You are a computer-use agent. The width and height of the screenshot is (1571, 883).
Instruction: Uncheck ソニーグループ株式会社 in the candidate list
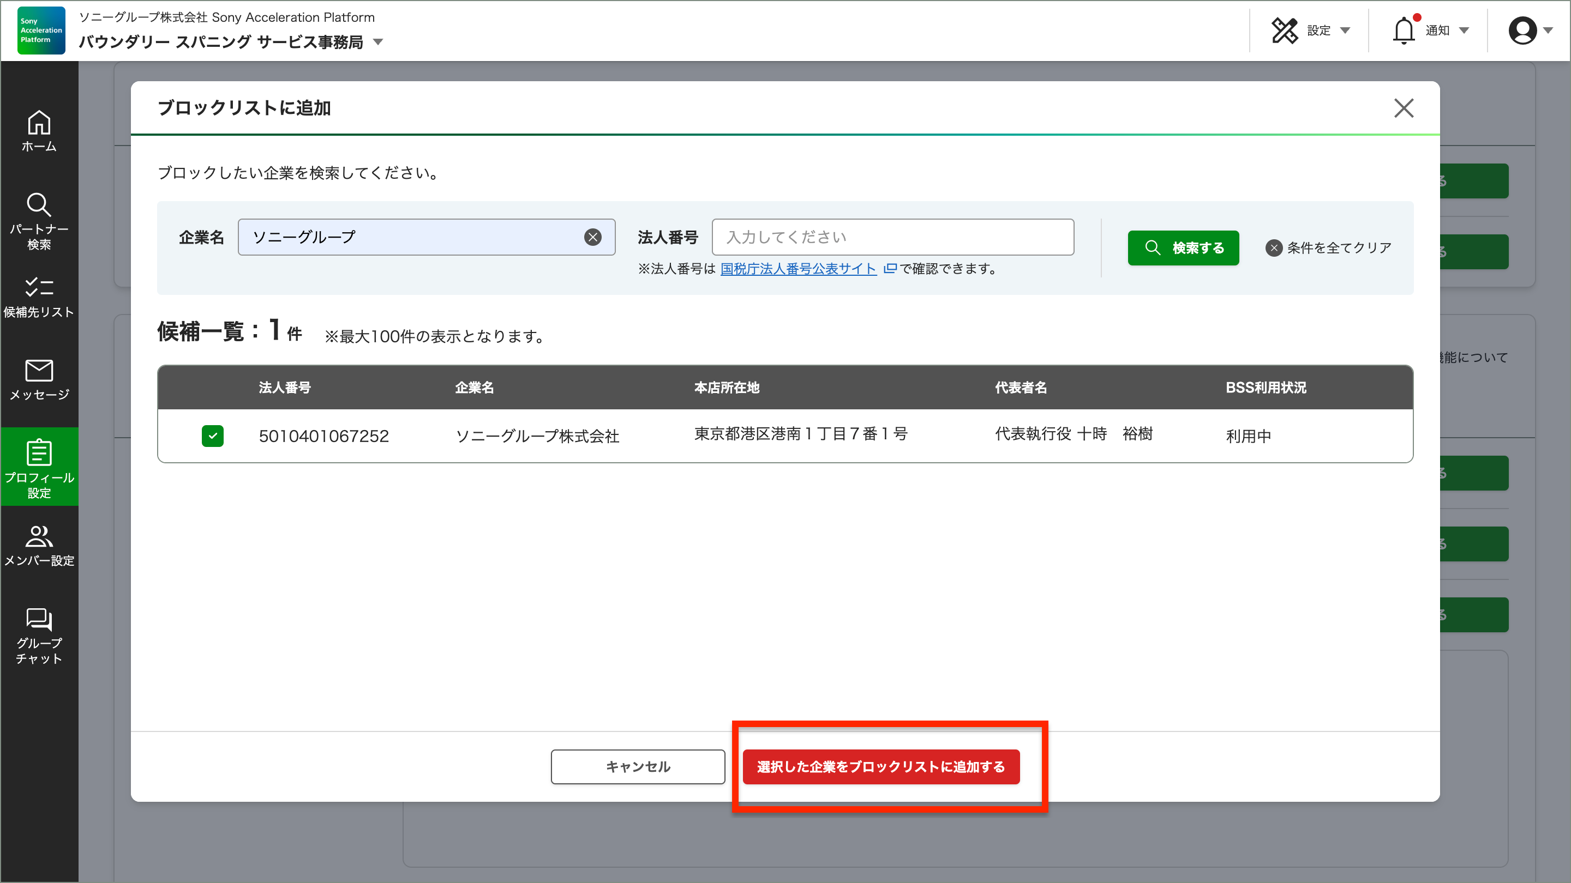coord(213,436)
